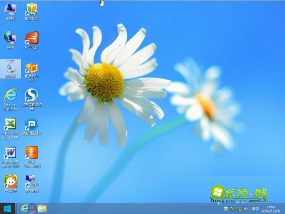
Task: Select the FlashGet 3 download shortcut
Action: [x=32, y=157]
